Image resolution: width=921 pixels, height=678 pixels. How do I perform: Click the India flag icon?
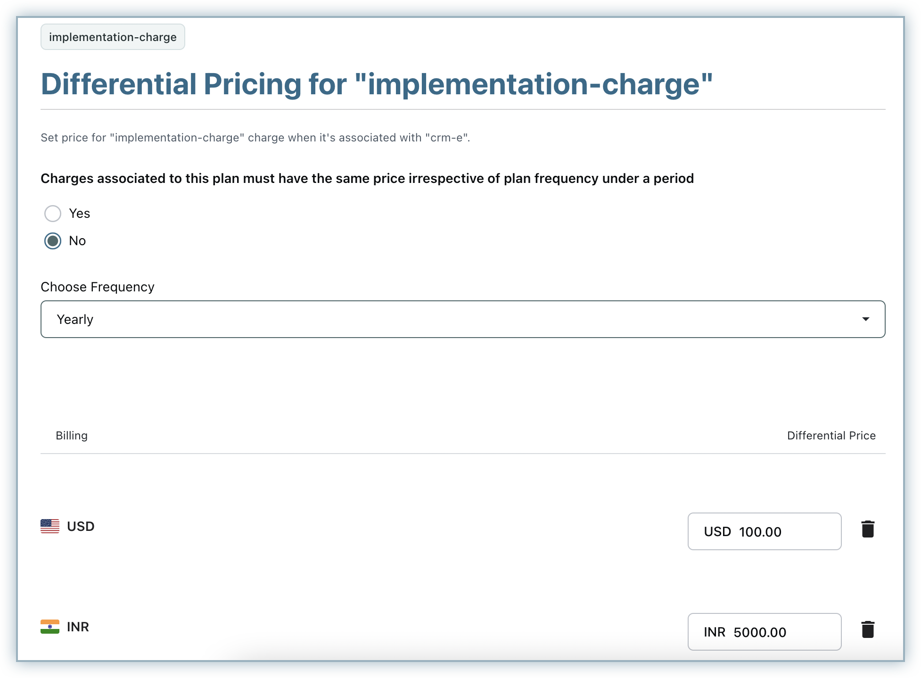click(50, 627)
